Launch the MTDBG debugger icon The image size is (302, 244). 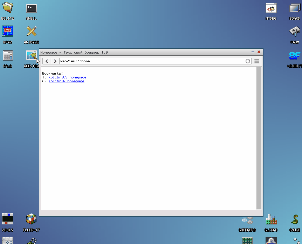click(271, 8)
